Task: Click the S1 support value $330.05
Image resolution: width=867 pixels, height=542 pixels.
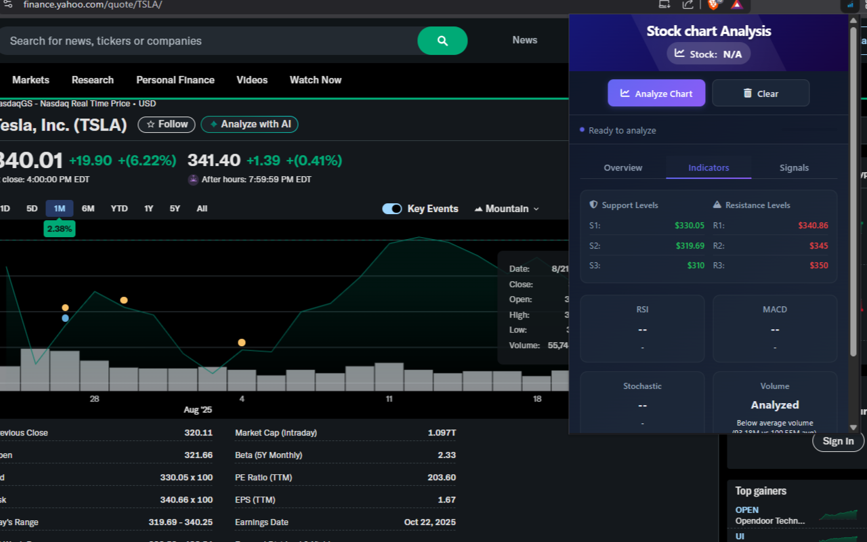Action: [x=690, y=226]
